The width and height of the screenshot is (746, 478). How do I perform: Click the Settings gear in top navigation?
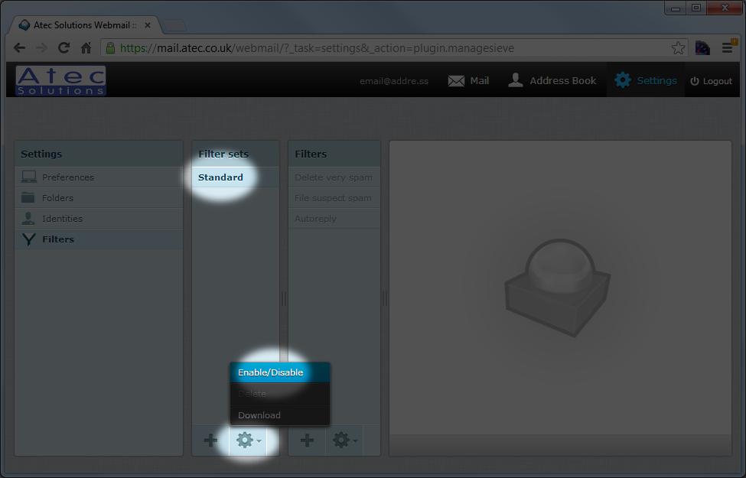pos(624,80)
